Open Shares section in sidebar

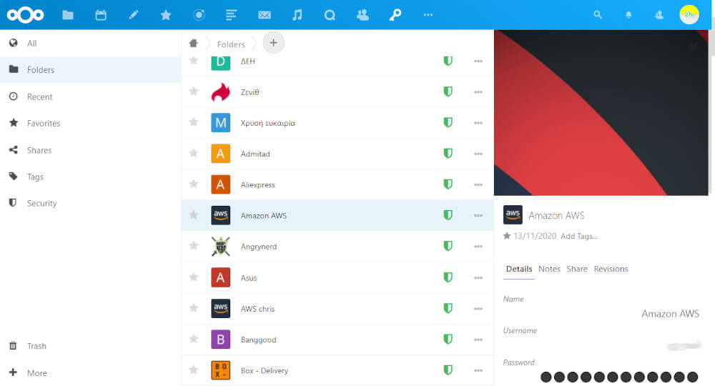pyautogui.click(x=91, y=150)
